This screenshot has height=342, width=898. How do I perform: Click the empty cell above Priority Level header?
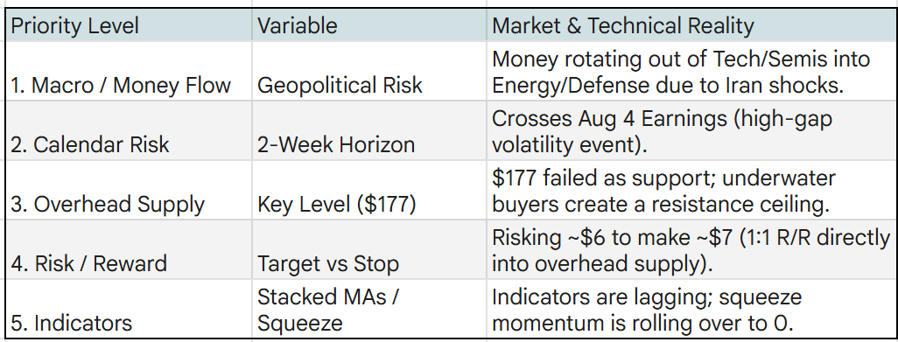click(x=129, y=3)
